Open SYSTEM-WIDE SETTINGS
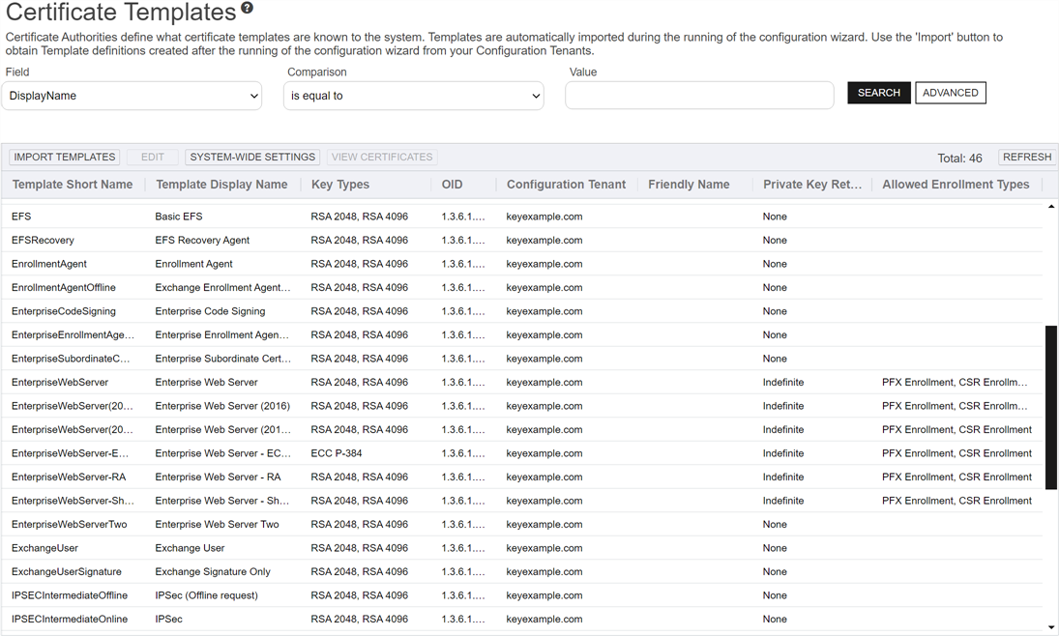The height and width of the screenshot is (636, 1059). tap(252, 157)
